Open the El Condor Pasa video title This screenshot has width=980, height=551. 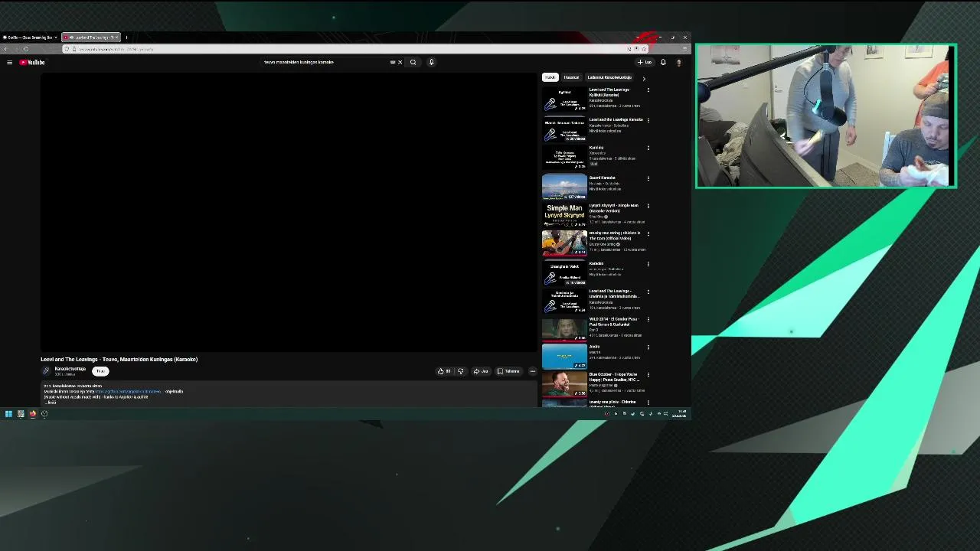click(x=613, y=321)
